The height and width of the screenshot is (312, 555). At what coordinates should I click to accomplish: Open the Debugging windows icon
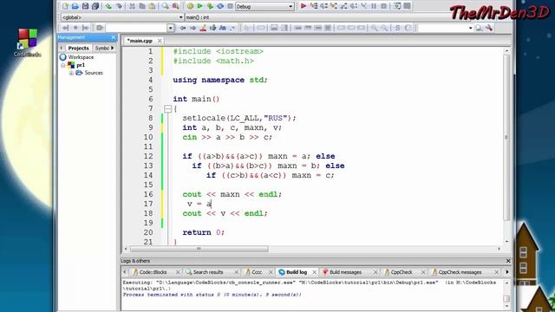click(x=397, y=6)
